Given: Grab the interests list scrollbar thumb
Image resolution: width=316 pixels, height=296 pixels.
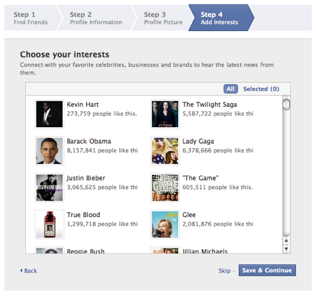Looking at the screenshot, I should [x=286, y=104].
